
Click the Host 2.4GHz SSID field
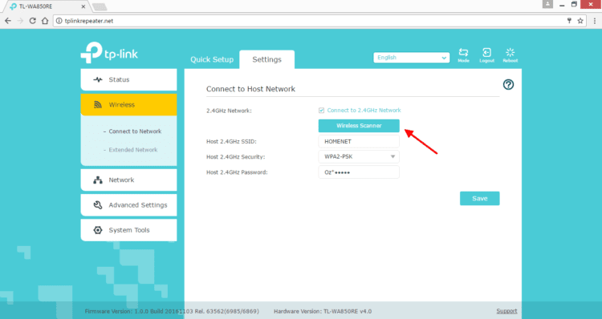[x=359, y=142]
